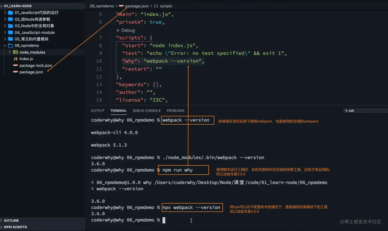The height and width of the screenshot is (231, 388).
Task: Click the 05_常见的内置模块 folder icon
Action: pos(11,39)
